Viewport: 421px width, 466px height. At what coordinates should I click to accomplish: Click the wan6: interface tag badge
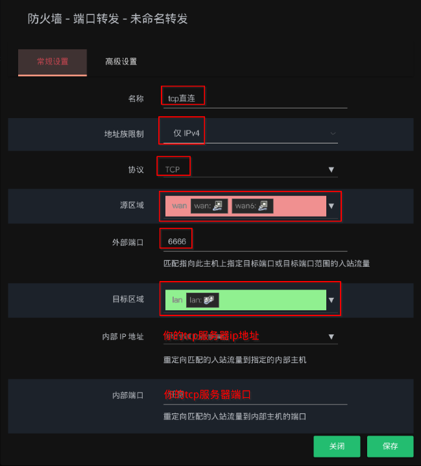pos(252,206)
